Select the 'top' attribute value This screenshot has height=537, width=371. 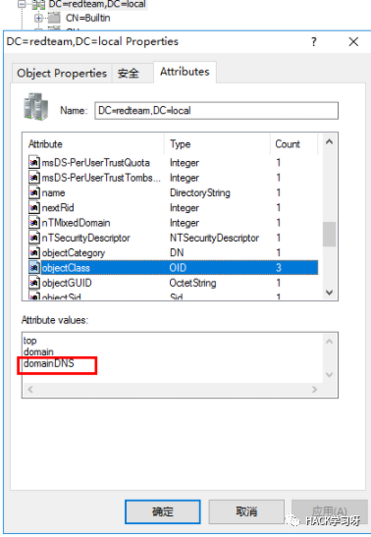pos(29,341)
